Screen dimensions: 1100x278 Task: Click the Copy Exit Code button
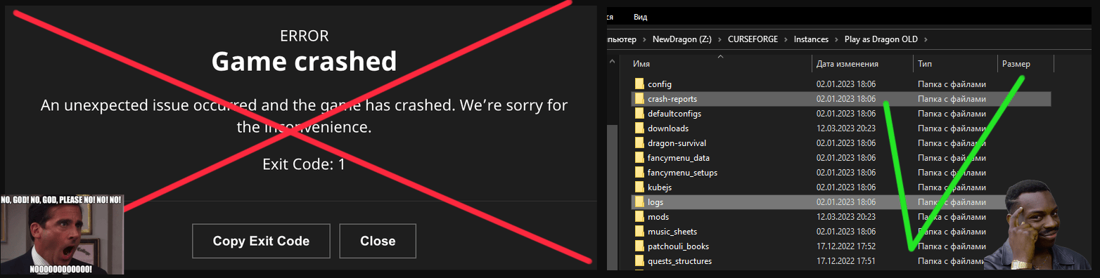[261, 241]
